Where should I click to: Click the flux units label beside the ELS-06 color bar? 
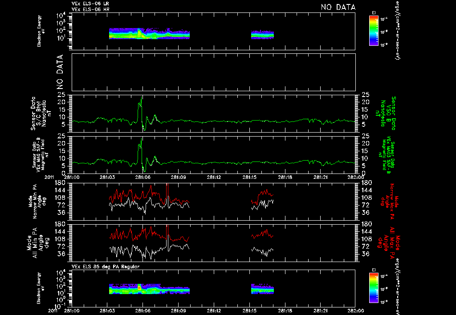click(397, 30)
